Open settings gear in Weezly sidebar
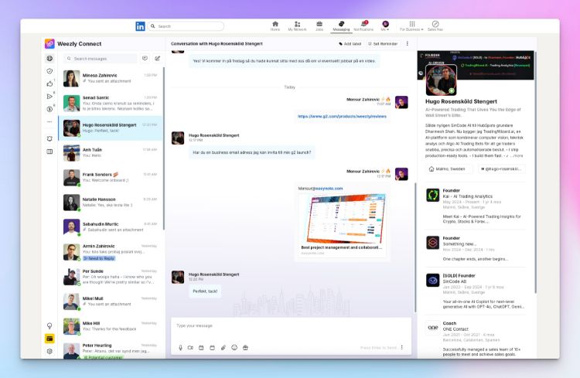Screen dimensions: 580x378 tap(49, 352)
